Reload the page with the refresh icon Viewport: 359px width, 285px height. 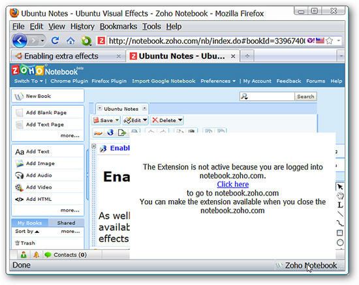pyautogui.click(x=55, y=40)
